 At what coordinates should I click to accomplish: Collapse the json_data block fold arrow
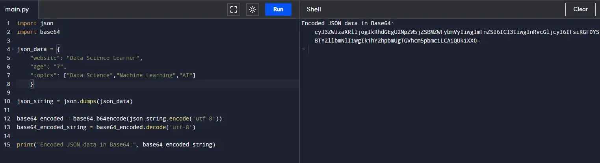point(13,50)
